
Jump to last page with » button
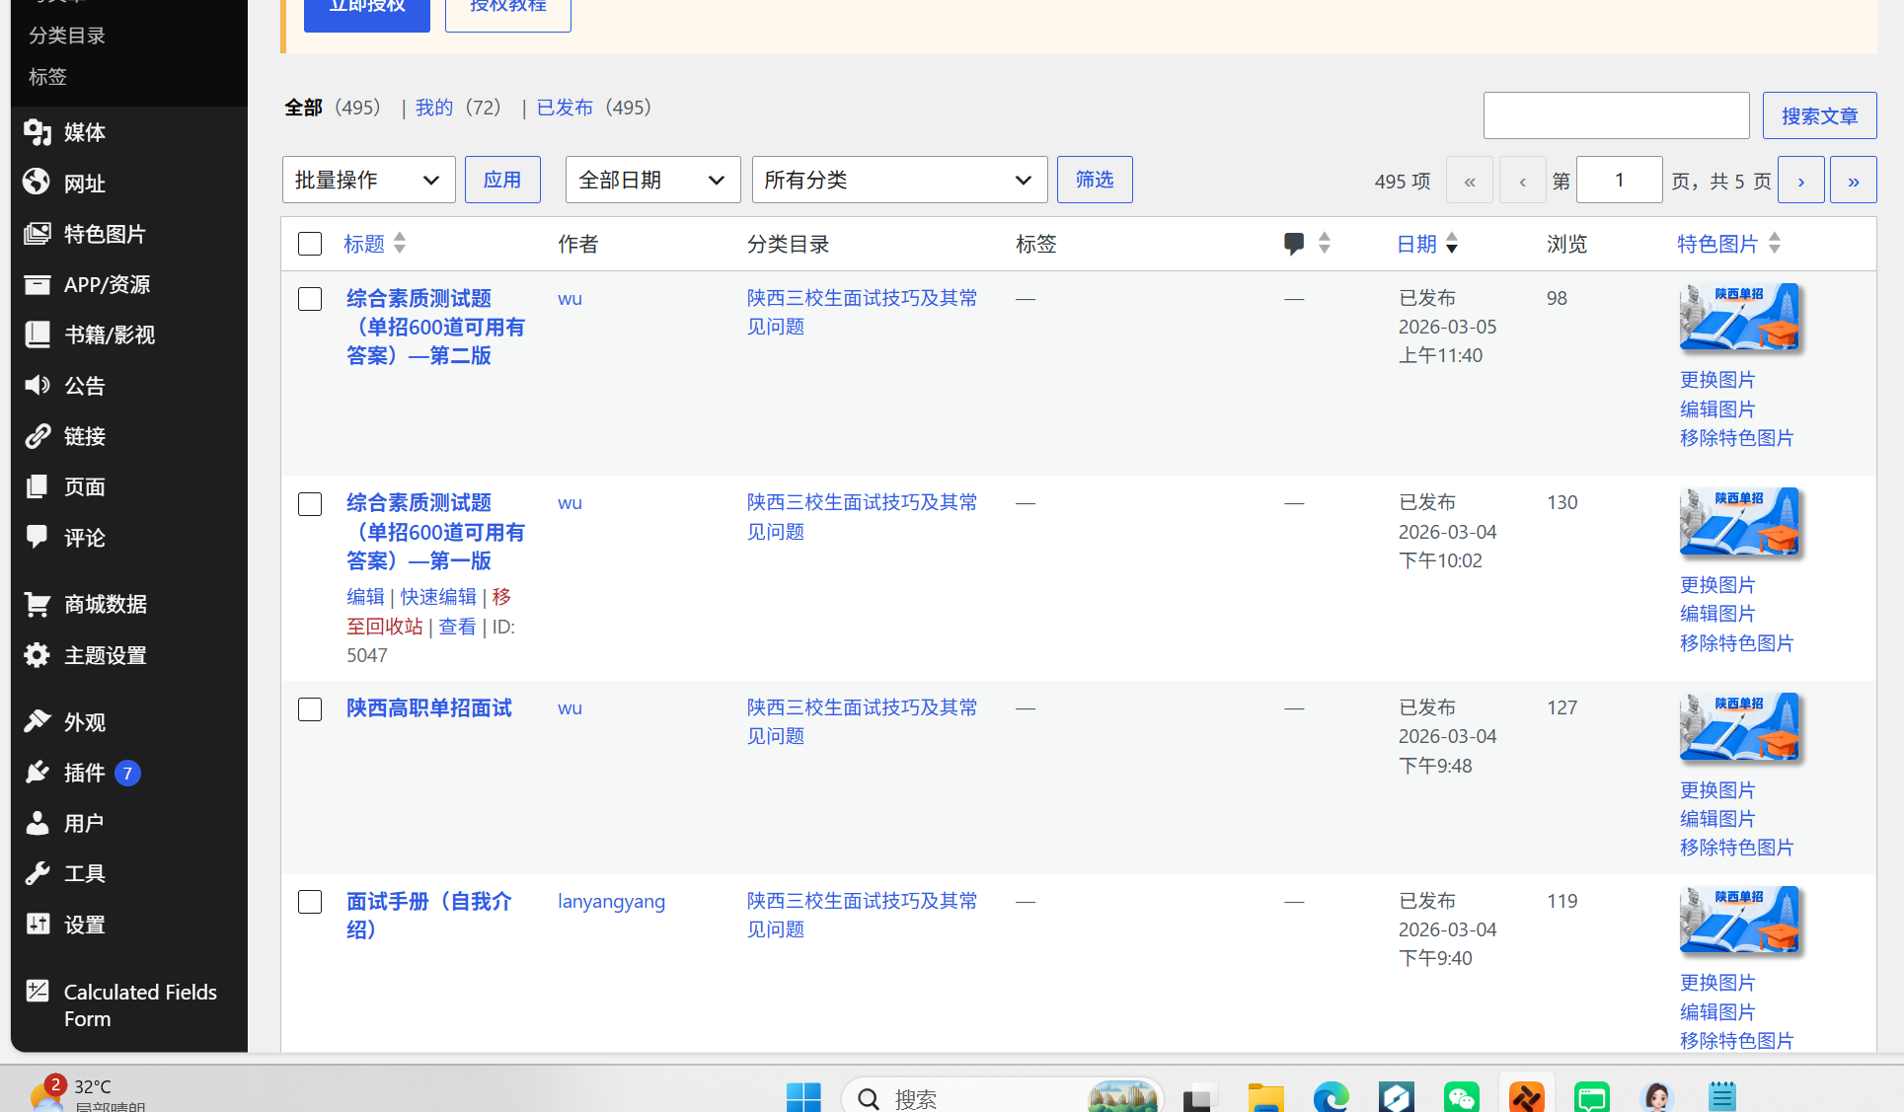point(1853,181)
